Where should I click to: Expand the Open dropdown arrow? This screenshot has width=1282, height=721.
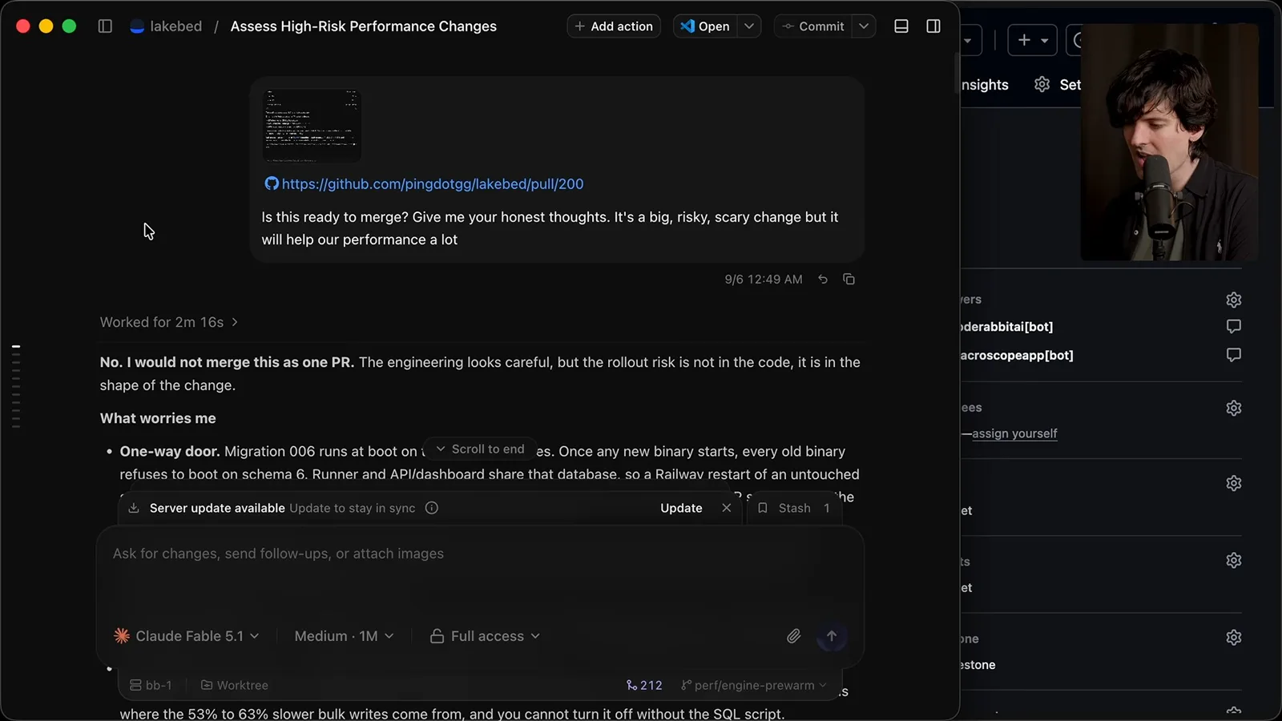pyautogui.click(x=749, y=26)
